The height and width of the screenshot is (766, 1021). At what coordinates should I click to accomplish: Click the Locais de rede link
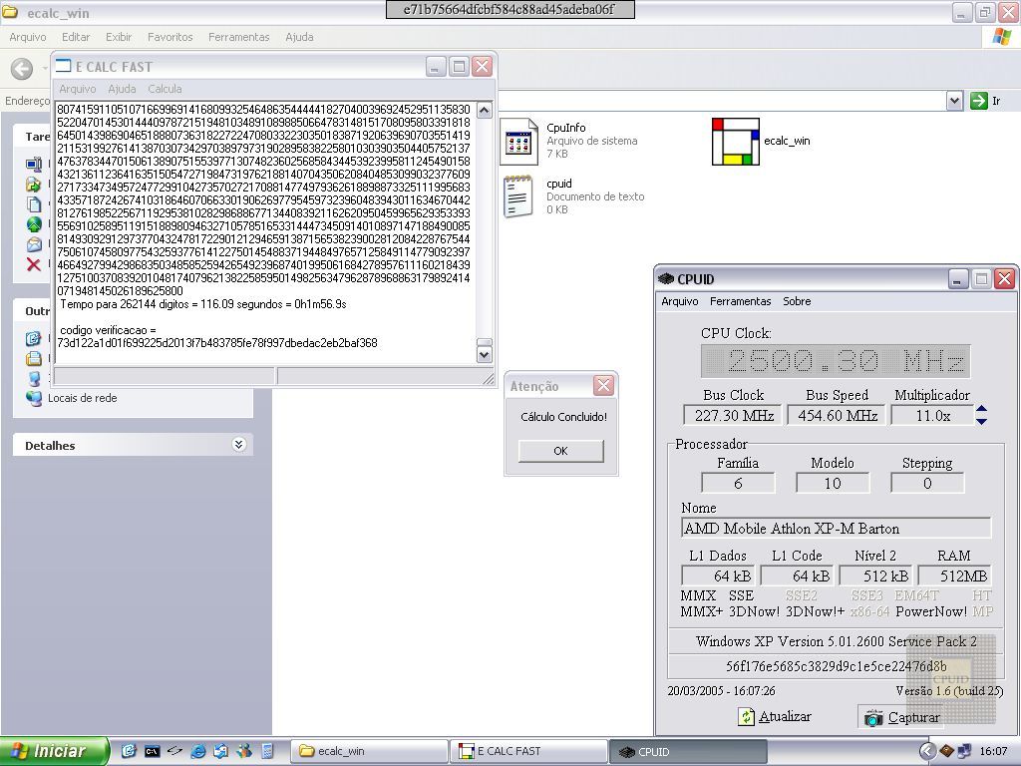click(x=83, y=398)
